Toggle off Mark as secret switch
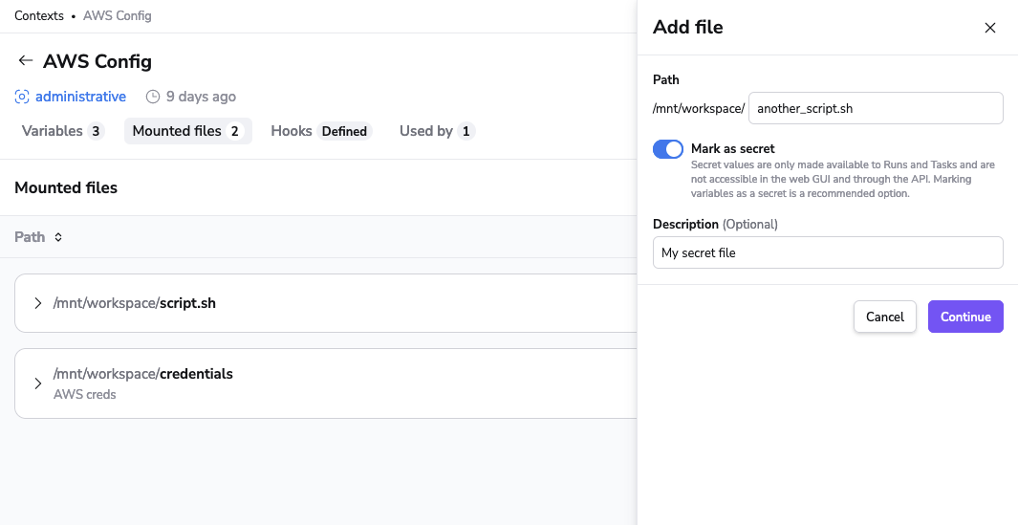This screenshot has width=1018, height=525. coord(668,149)
